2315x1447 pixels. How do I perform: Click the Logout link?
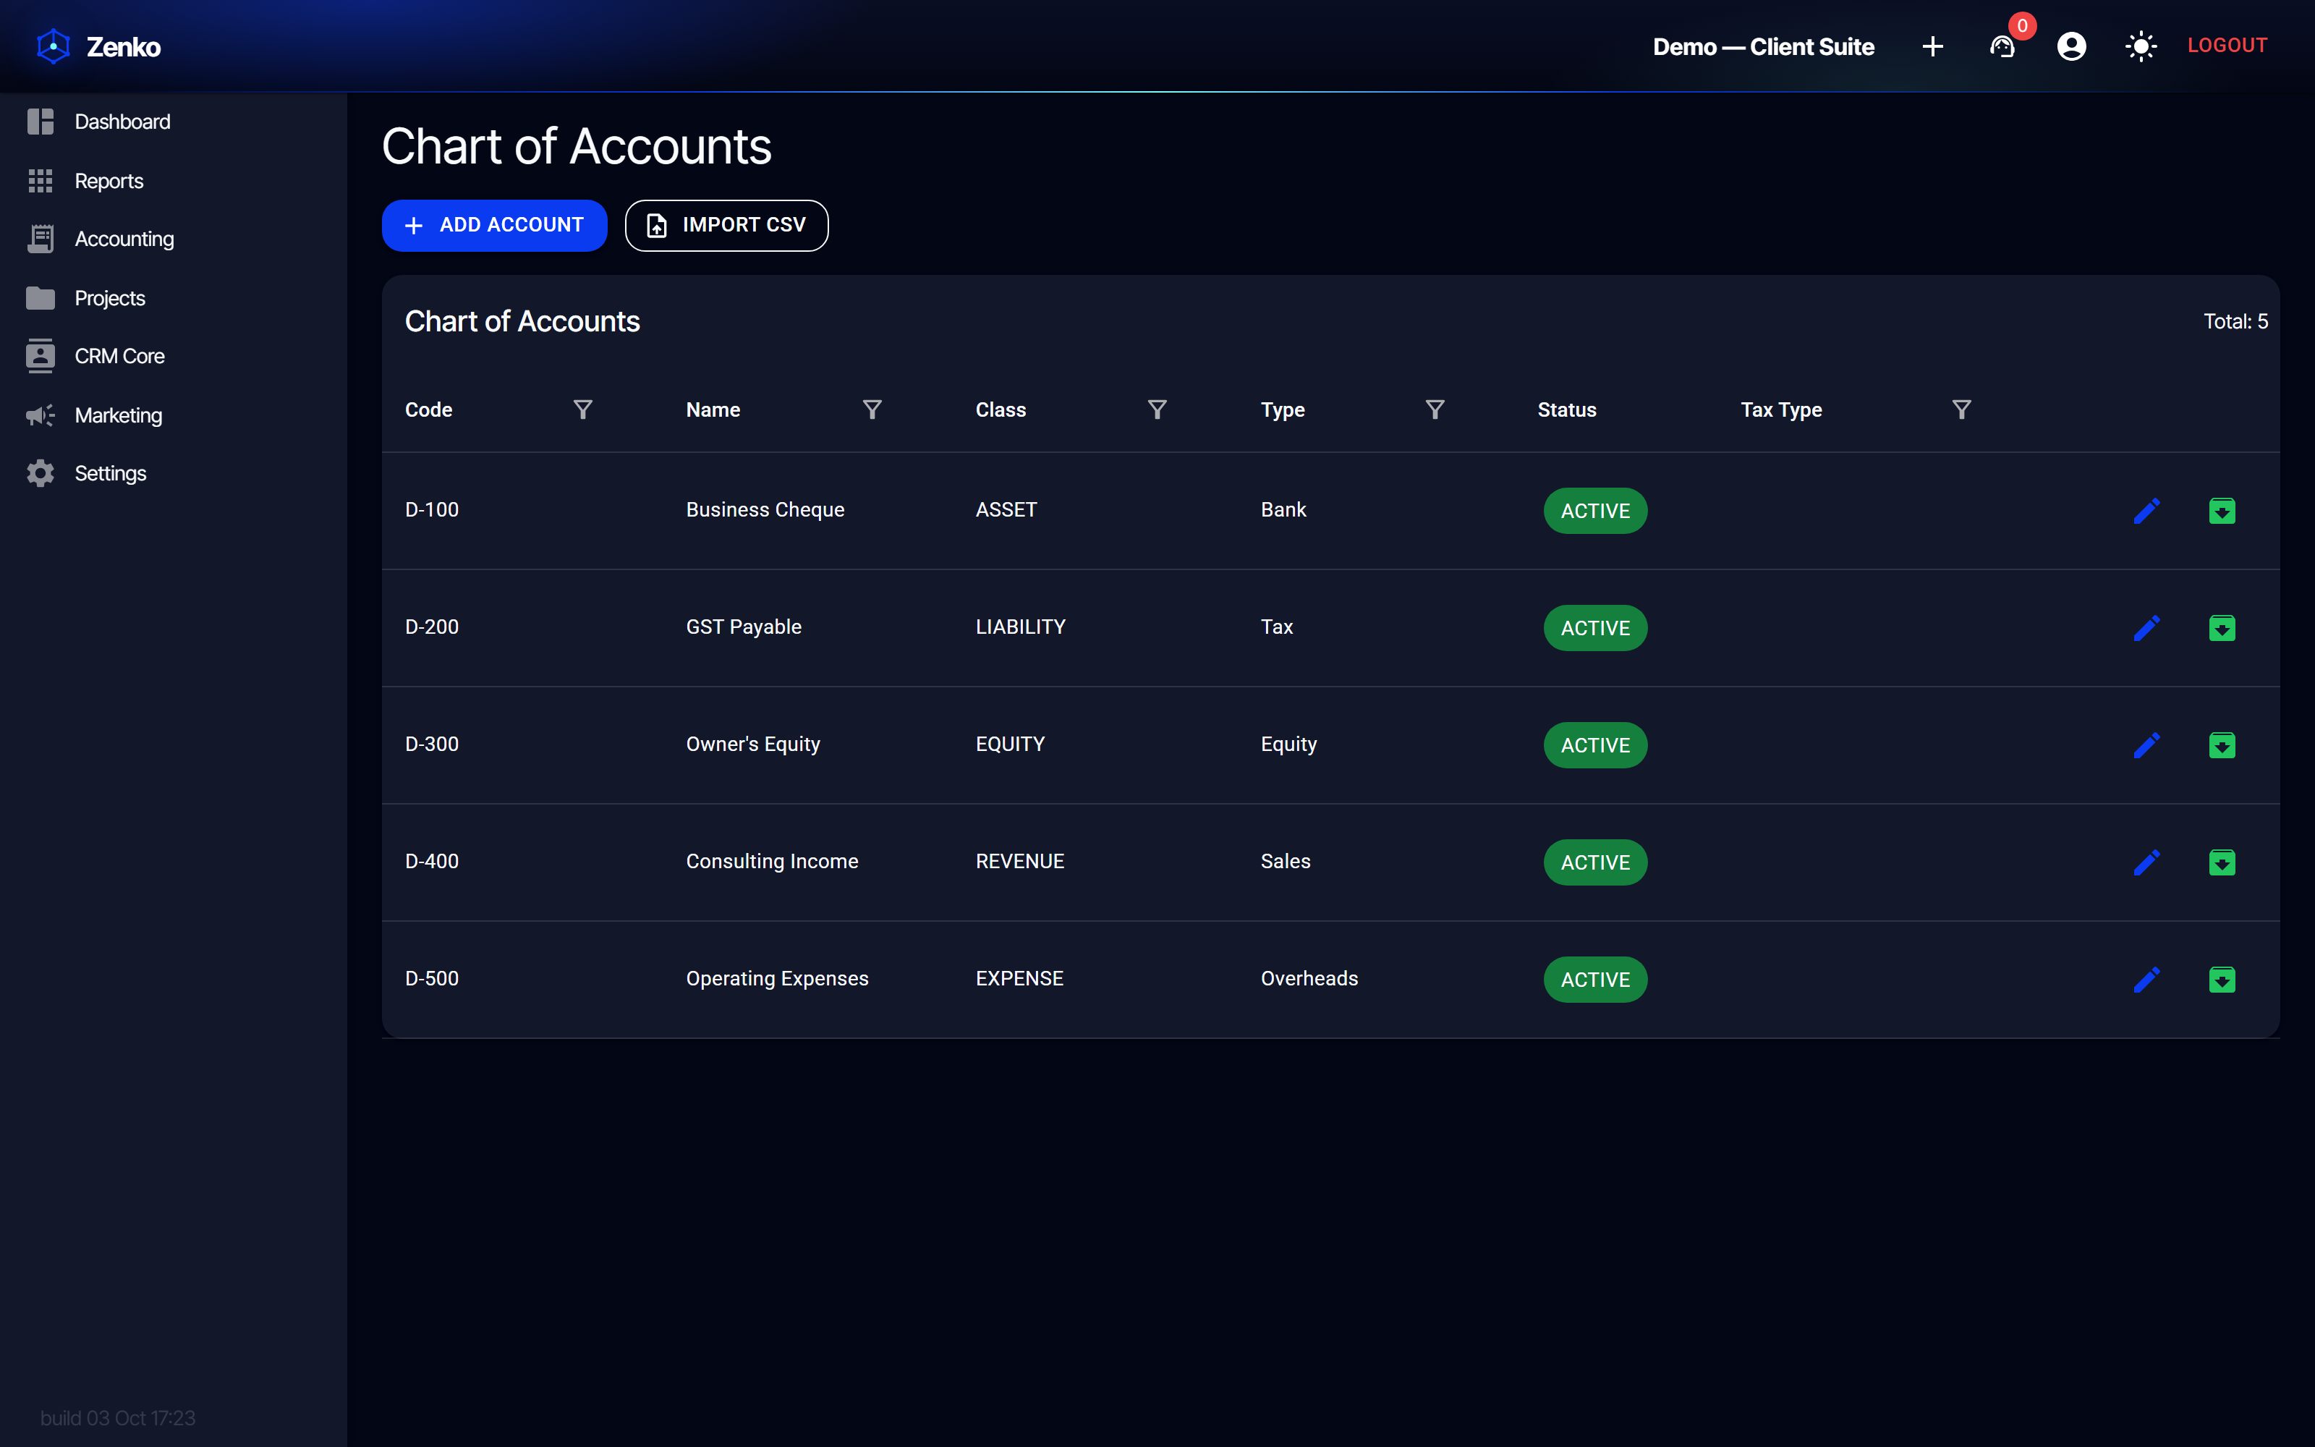tap(2227, 45)
